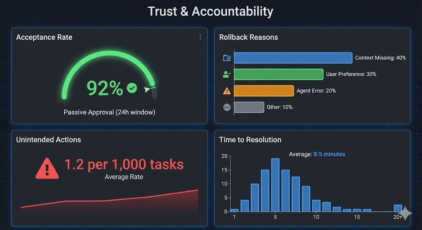Click the green checkmark badge next to 92%
The image size is (422, 230).
coord(132,88)
